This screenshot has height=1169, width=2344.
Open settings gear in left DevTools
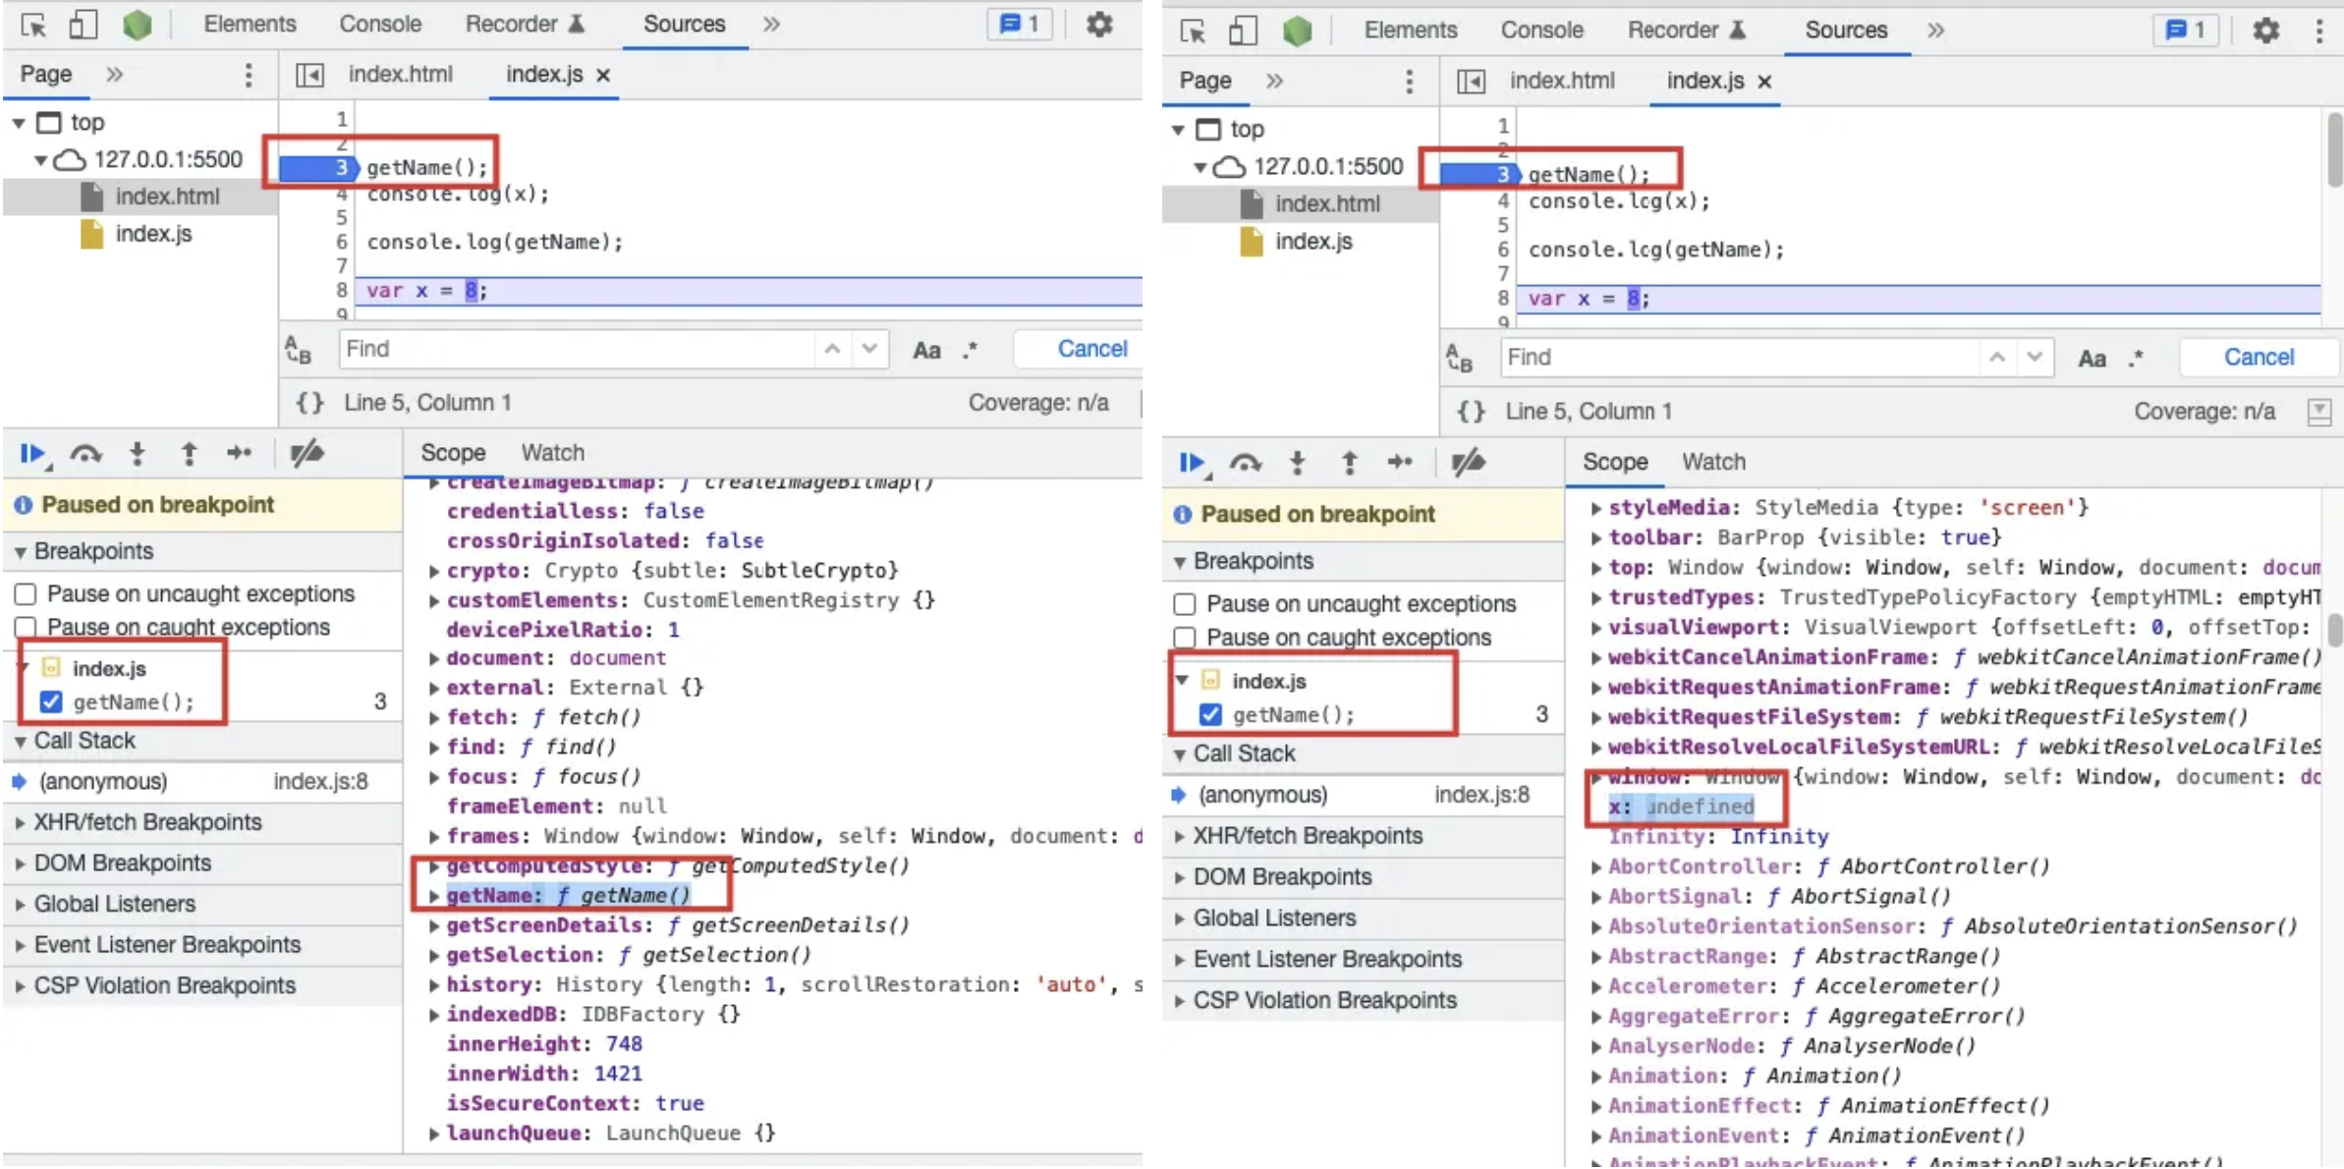tap(1099, 24)
